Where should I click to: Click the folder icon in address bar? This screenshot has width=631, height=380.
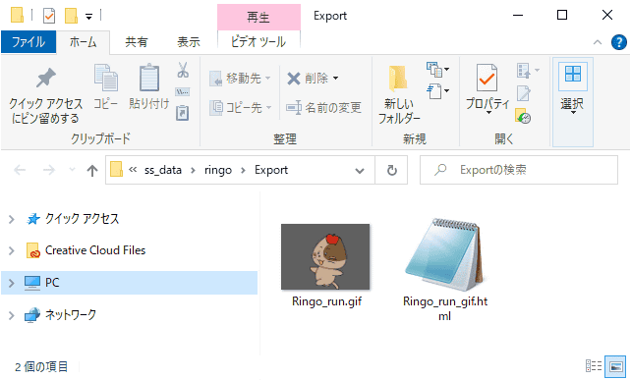[116, 170]
